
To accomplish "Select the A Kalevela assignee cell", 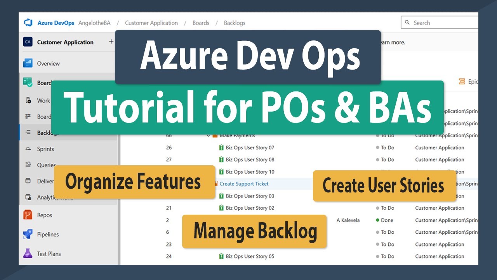I will tap(348, 220).
